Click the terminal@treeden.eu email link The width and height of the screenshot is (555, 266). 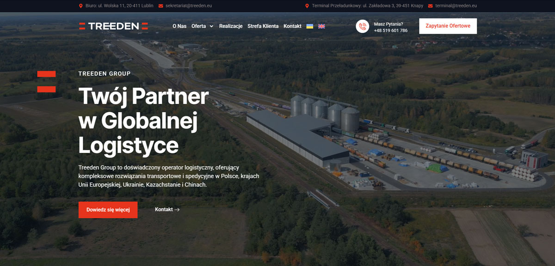point(456,6)
